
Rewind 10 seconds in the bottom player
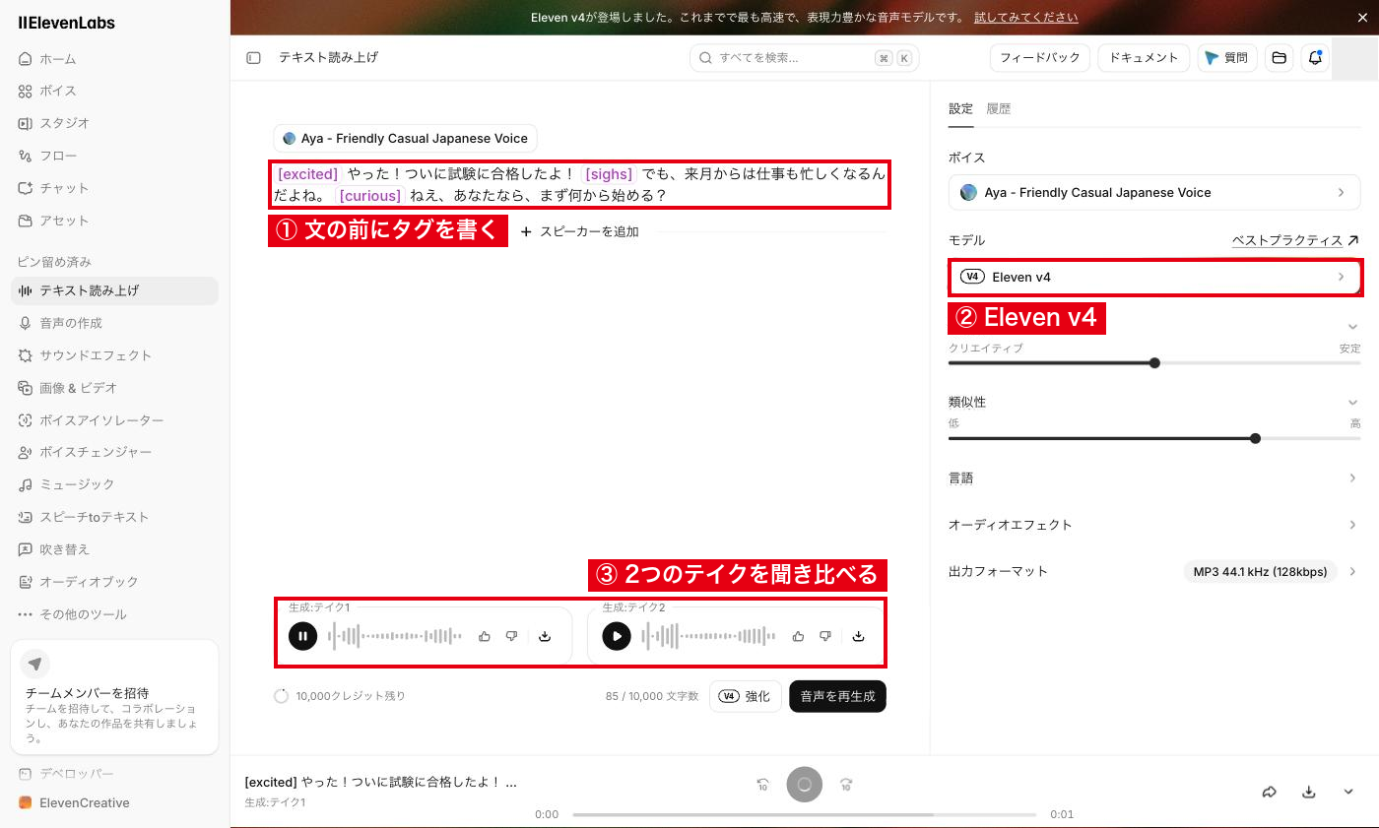pos(763,785)
